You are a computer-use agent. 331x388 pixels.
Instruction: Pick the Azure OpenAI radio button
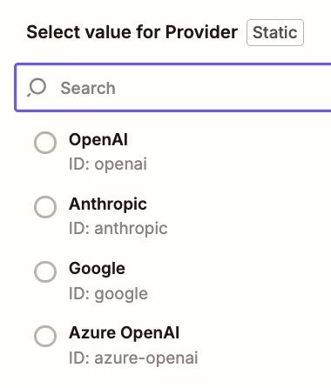[x=45, y=337]
